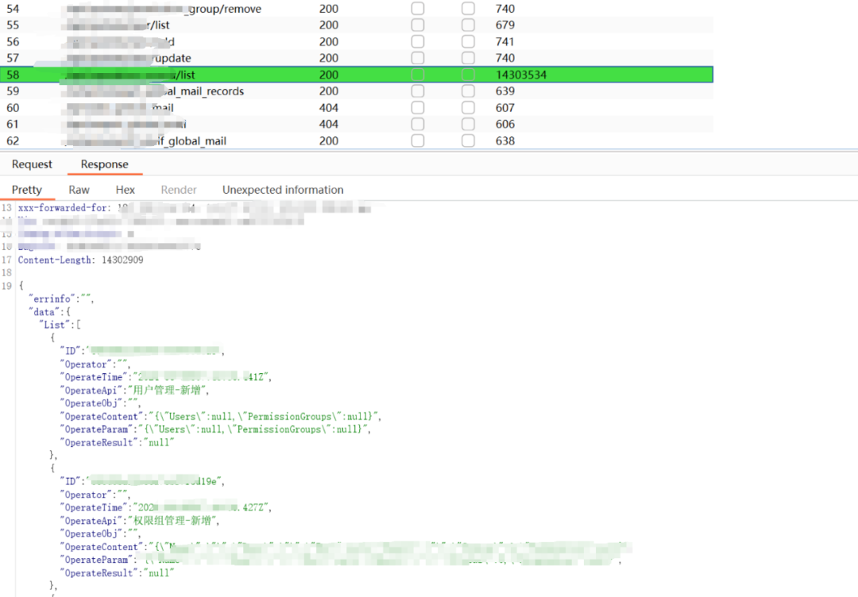Click first OperateContent line with PermissionGroups

221,417
